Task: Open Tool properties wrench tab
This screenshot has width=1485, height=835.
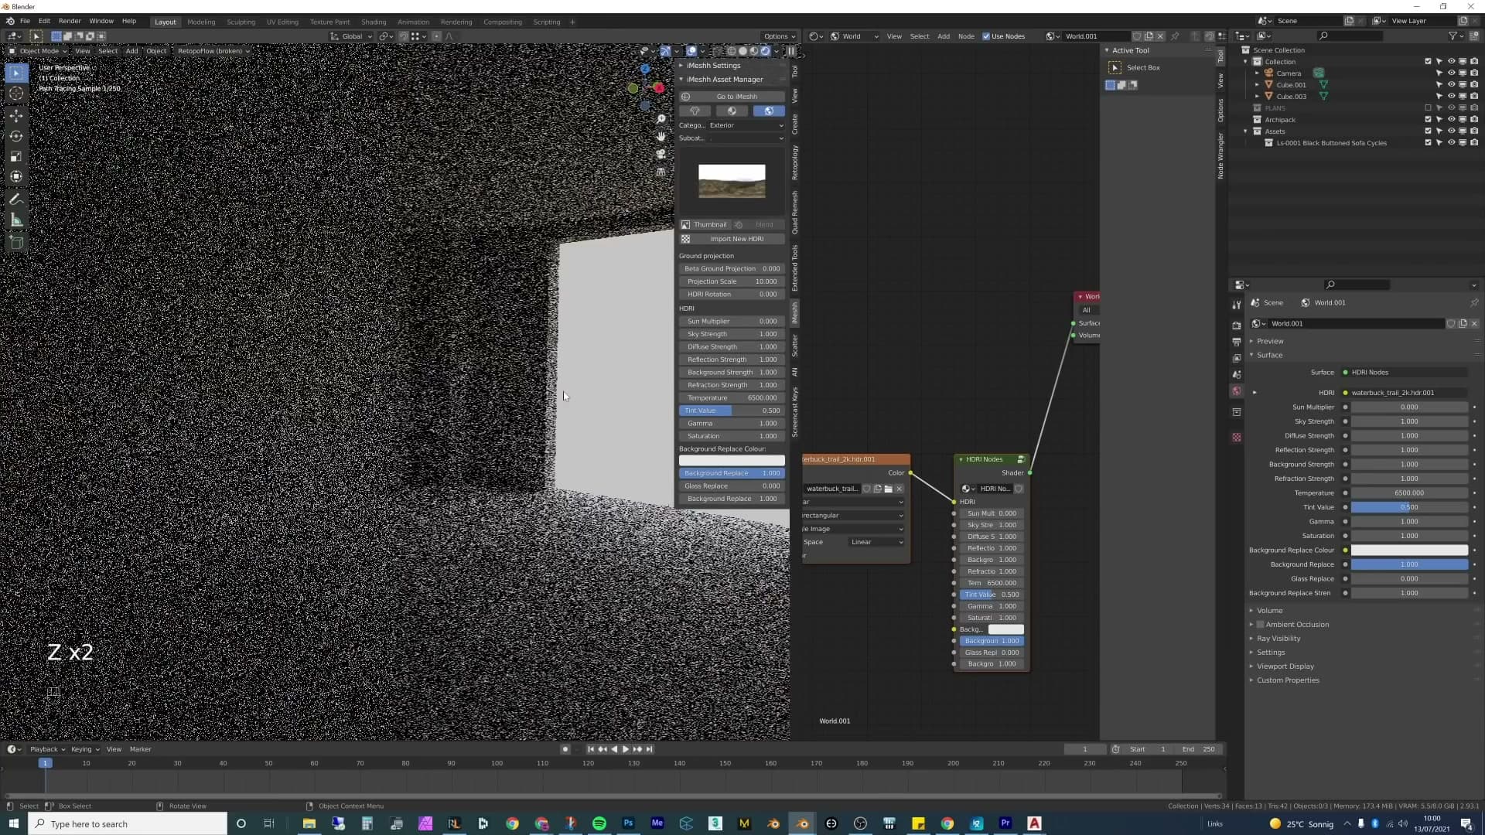Action: pos(1237,305)
